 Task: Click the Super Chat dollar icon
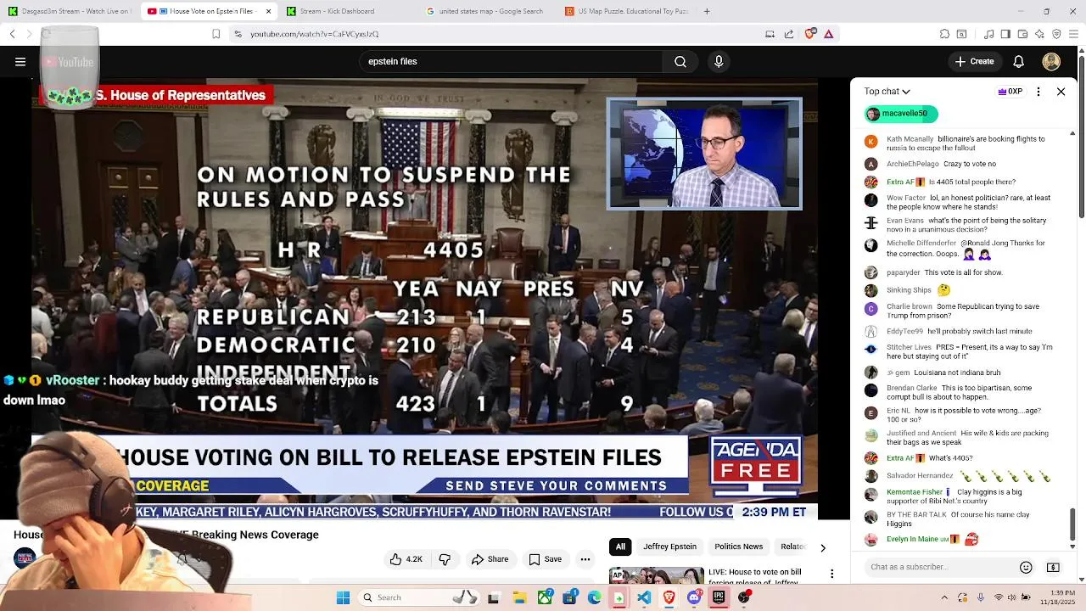click(x=1053, y=567)
